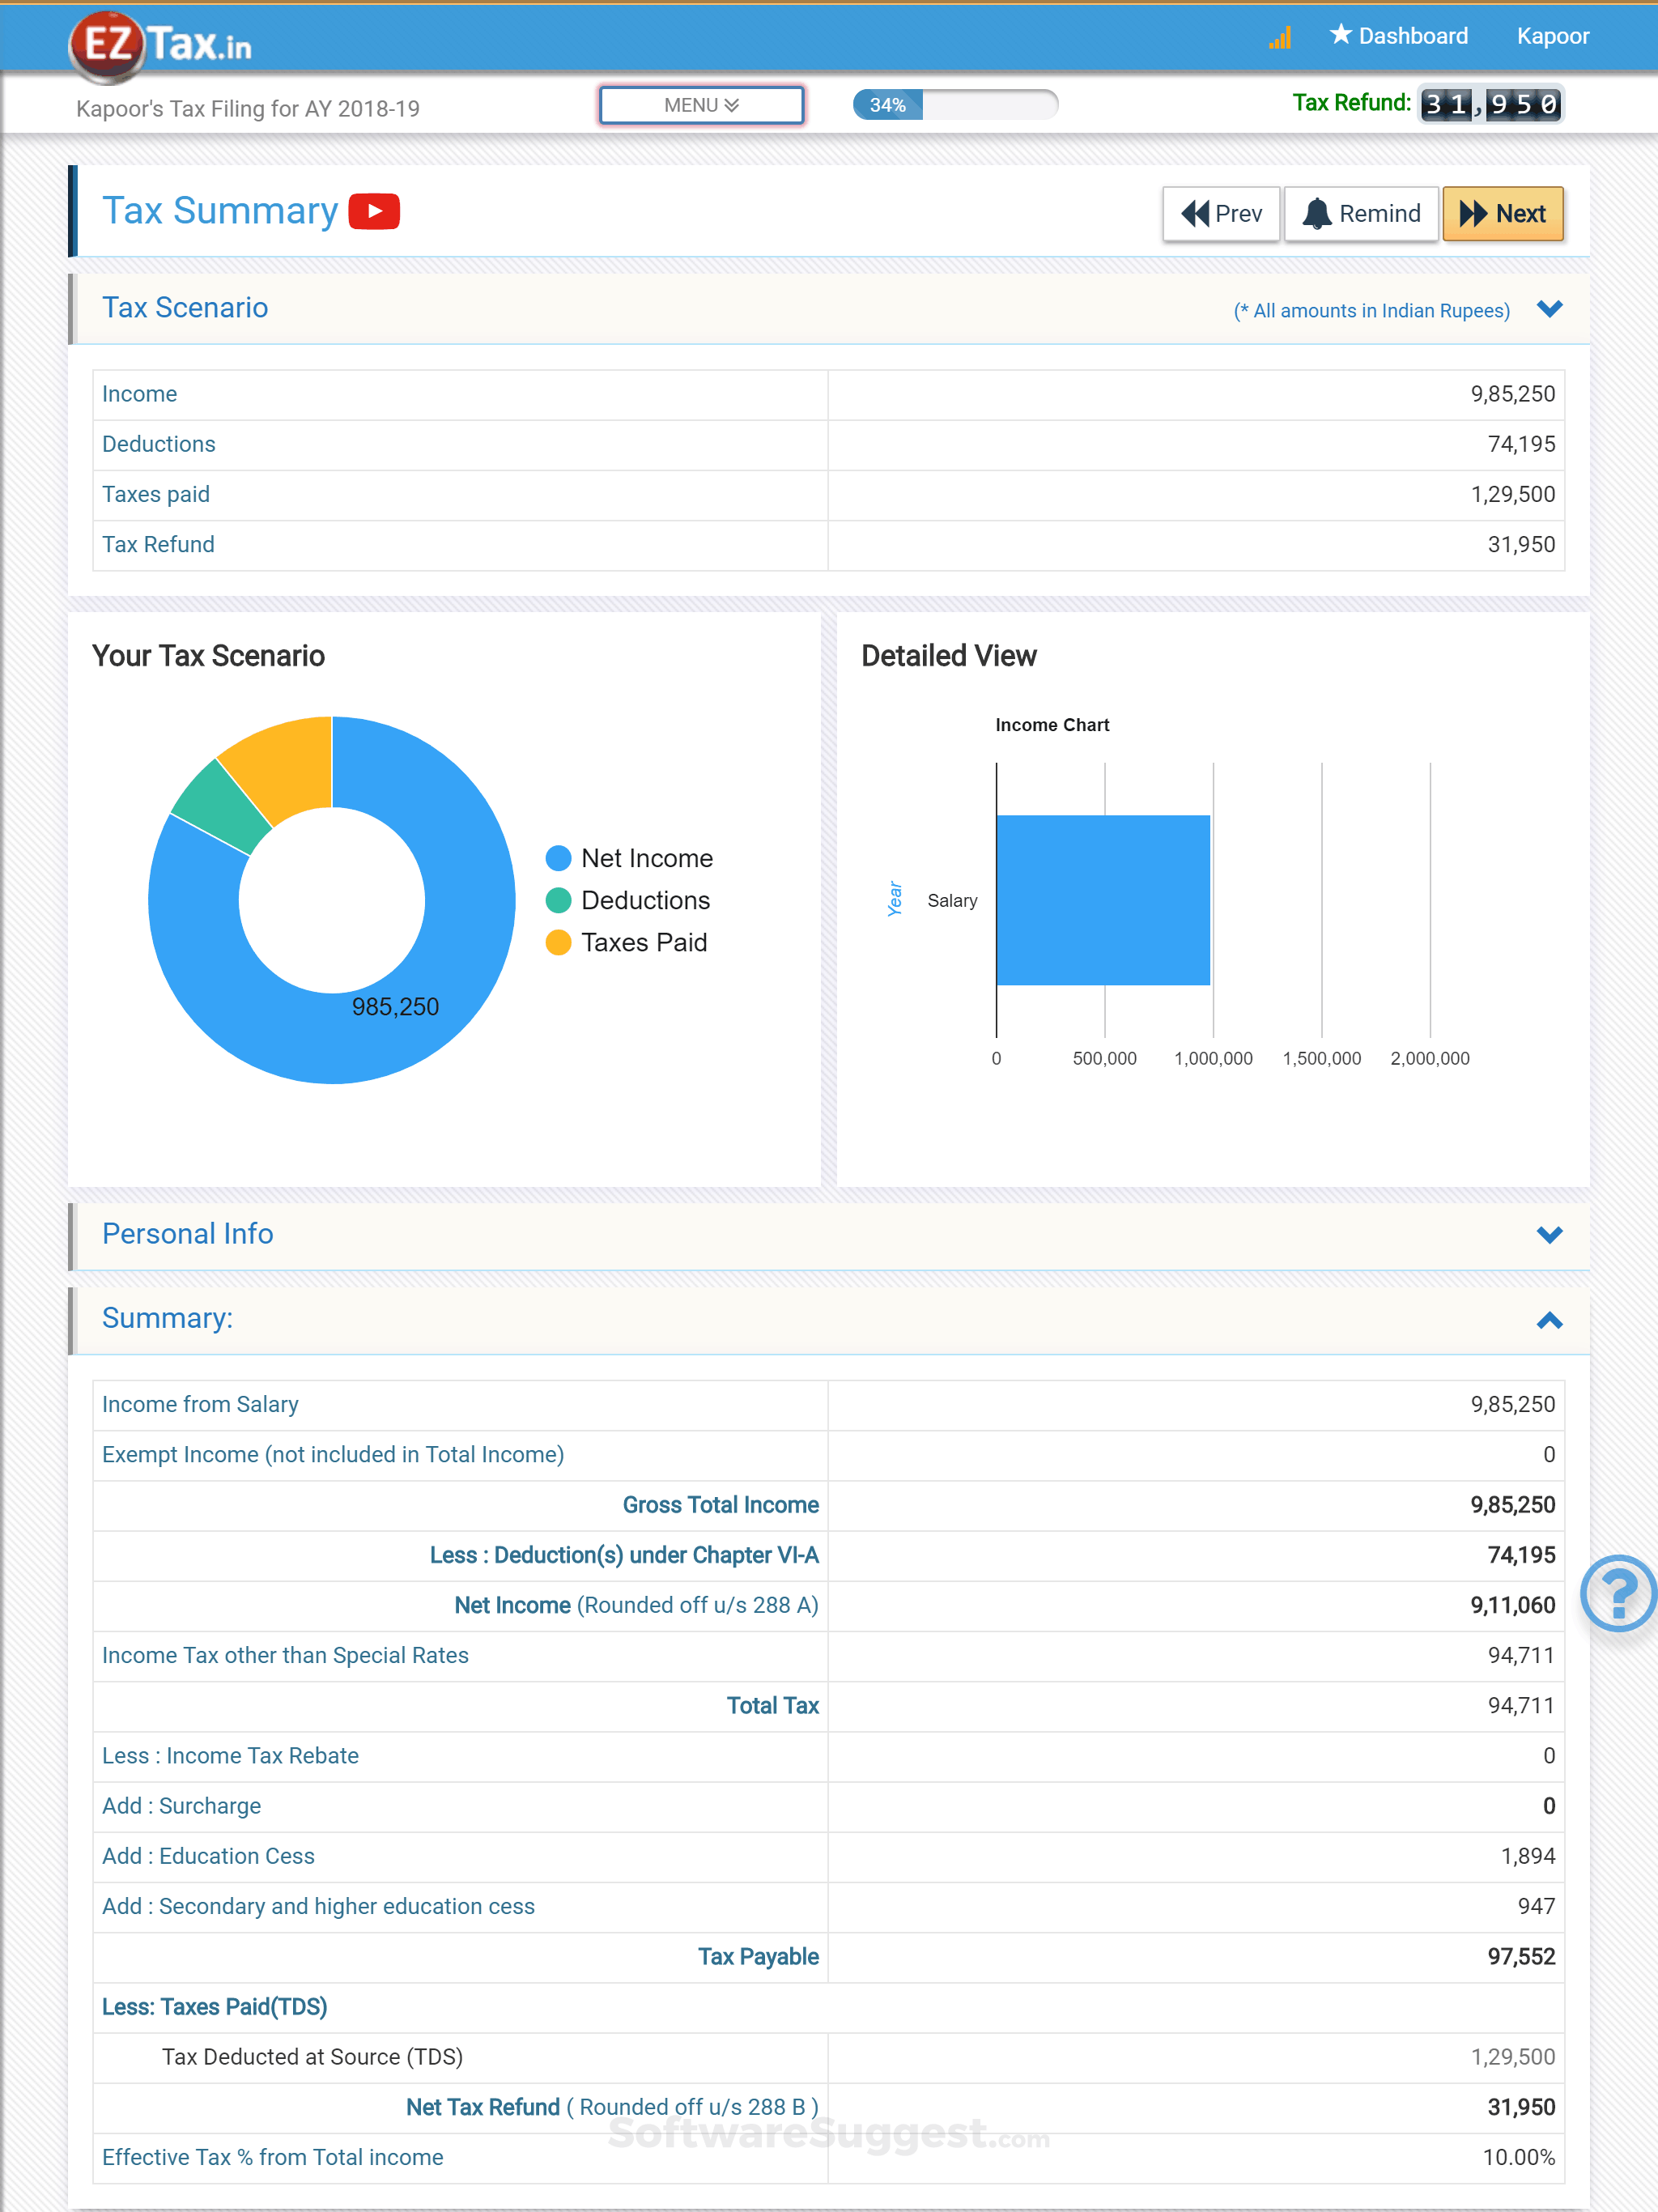Play the Tax Summary video tutorial
Viewport: 1658px width, 2212px height.
(373, 211)
